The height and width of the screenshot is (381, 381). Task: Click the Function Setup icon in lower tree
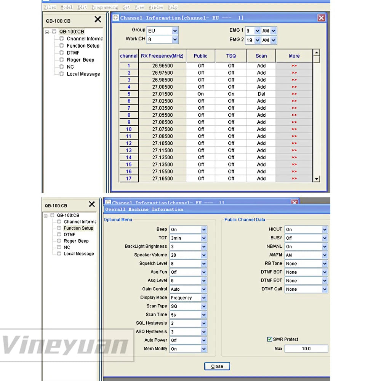click(x=59, y=228)
